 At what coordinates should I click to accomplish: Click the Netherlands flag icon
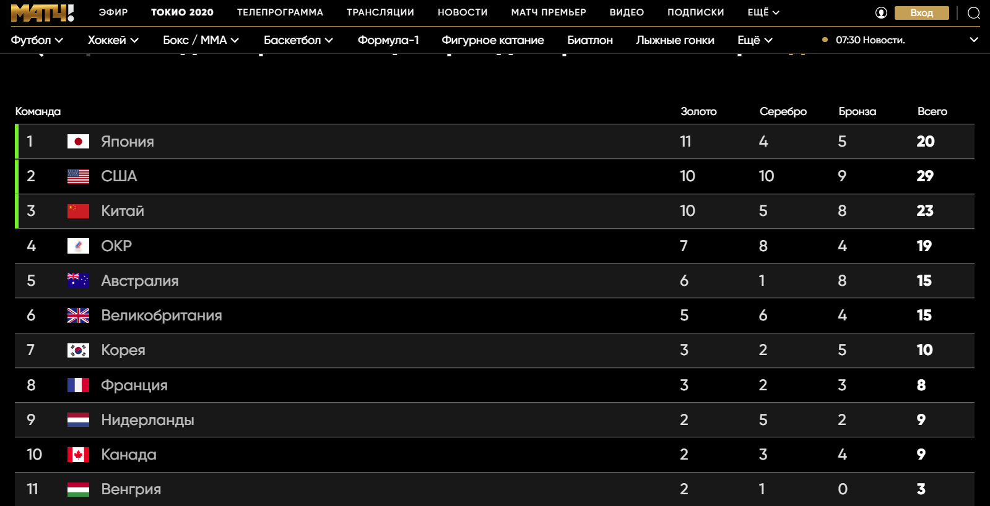[78, 420]
